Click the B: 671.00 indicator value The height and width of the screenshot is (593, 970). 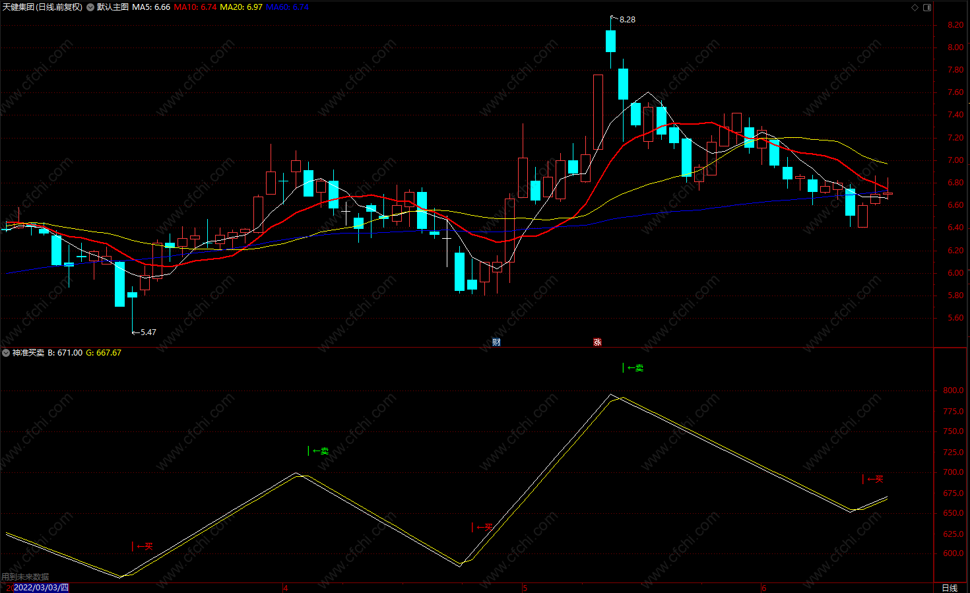click(x=65, y=353)
